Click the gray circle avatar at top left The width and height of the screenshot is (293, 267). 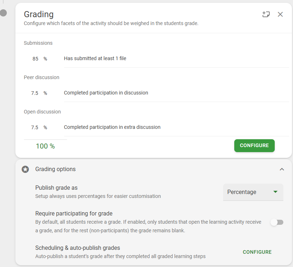[4, 13]
